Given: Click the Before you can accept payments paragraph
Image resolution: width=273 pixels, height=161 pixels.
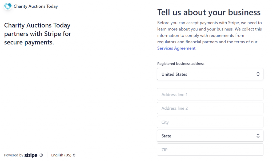Looking at the screenshot, I should point(210,36).
